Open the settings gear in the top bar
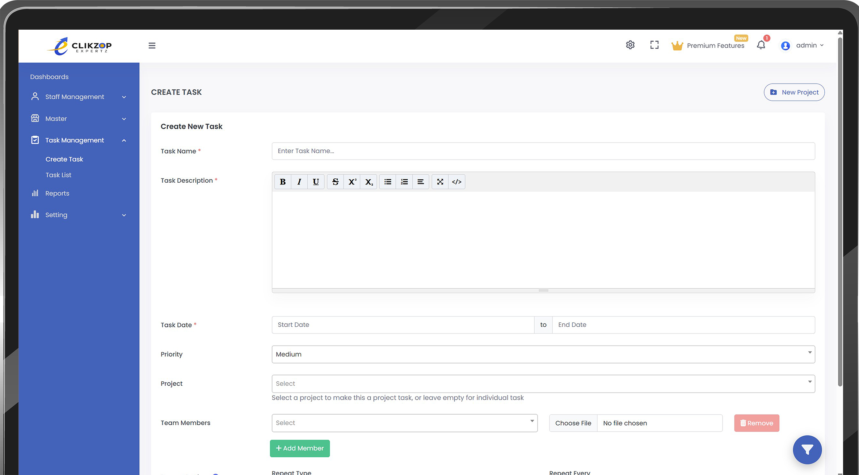Image resolution: width=859 pixels, height=475 pixels. pyautogui.click(x=630, y=45)
